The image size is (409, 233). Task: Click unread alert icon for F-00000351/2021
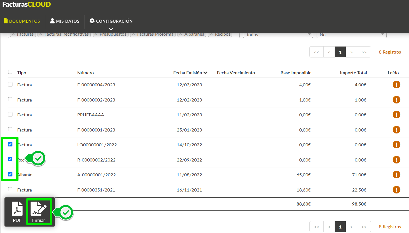(x=396, y=190)
